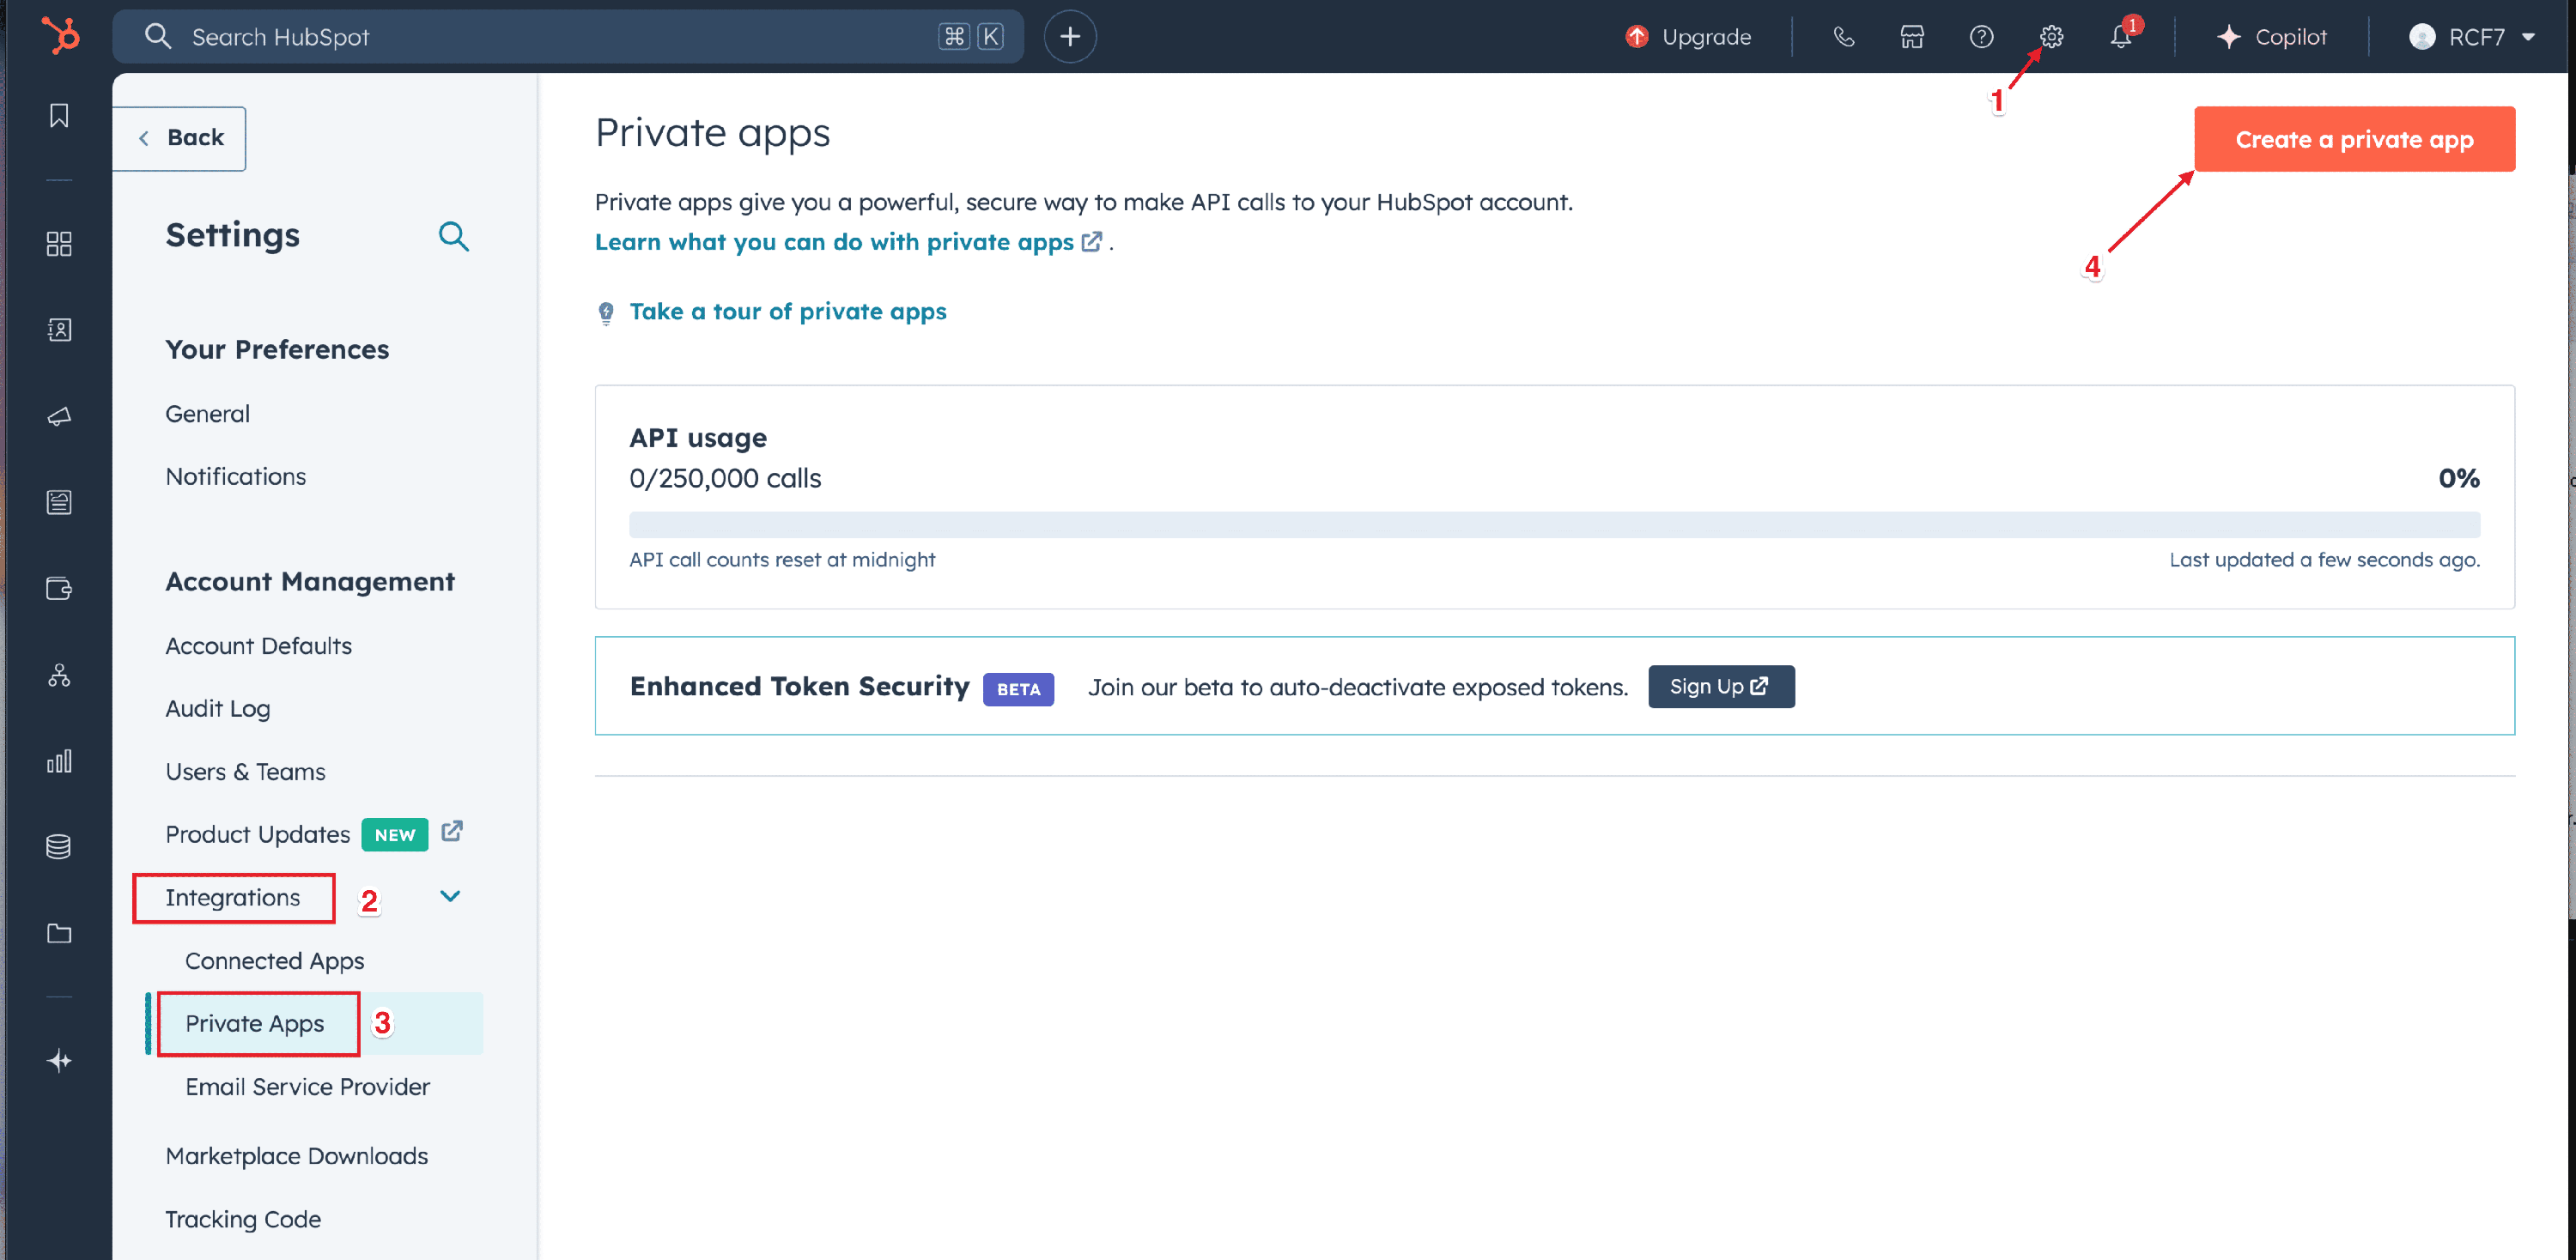
Task: Click the API usage progress bar
Action: click(1553, 524)
